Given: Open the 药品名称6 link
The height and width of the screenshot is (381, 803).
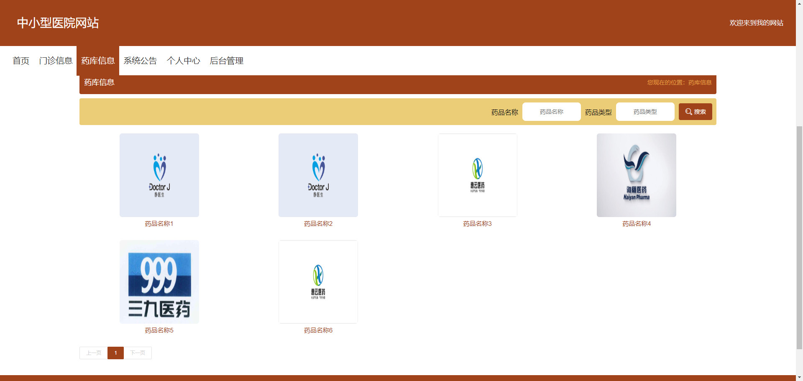Looking at the screenshot, I should (x=318, y=330).
